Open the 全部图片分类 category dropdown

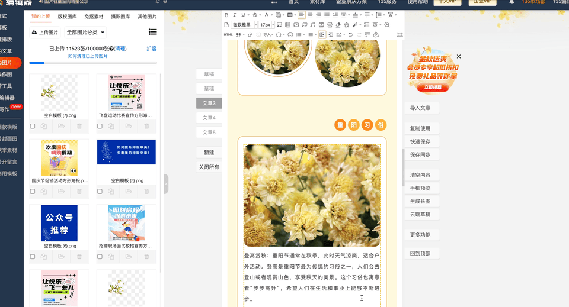click(x=85, y=32)
